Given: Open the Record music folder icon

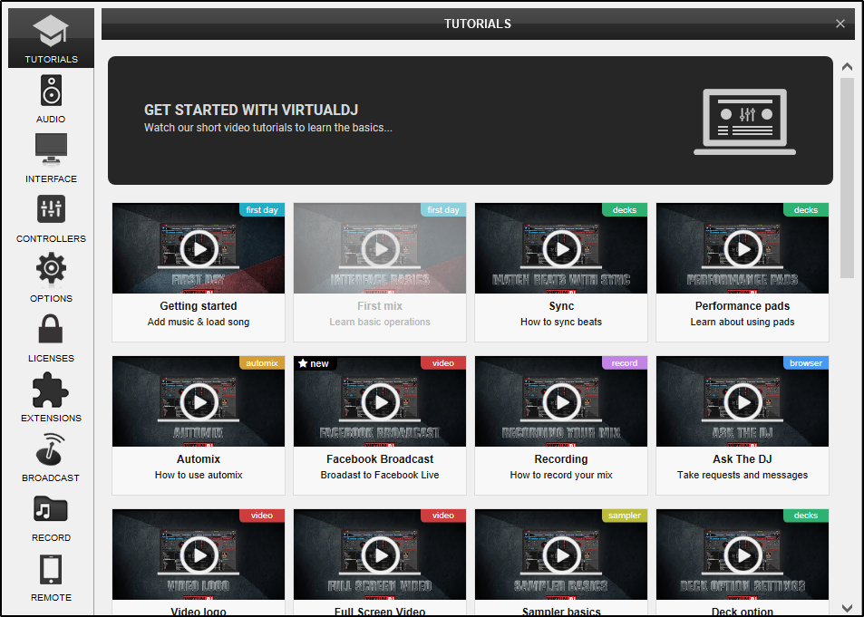Looking at the screenshot, I should 51,509.
